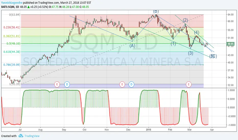Click 60.00 on the price axis
The width and height of the screenshot is (238, 140).
(230, 21)
